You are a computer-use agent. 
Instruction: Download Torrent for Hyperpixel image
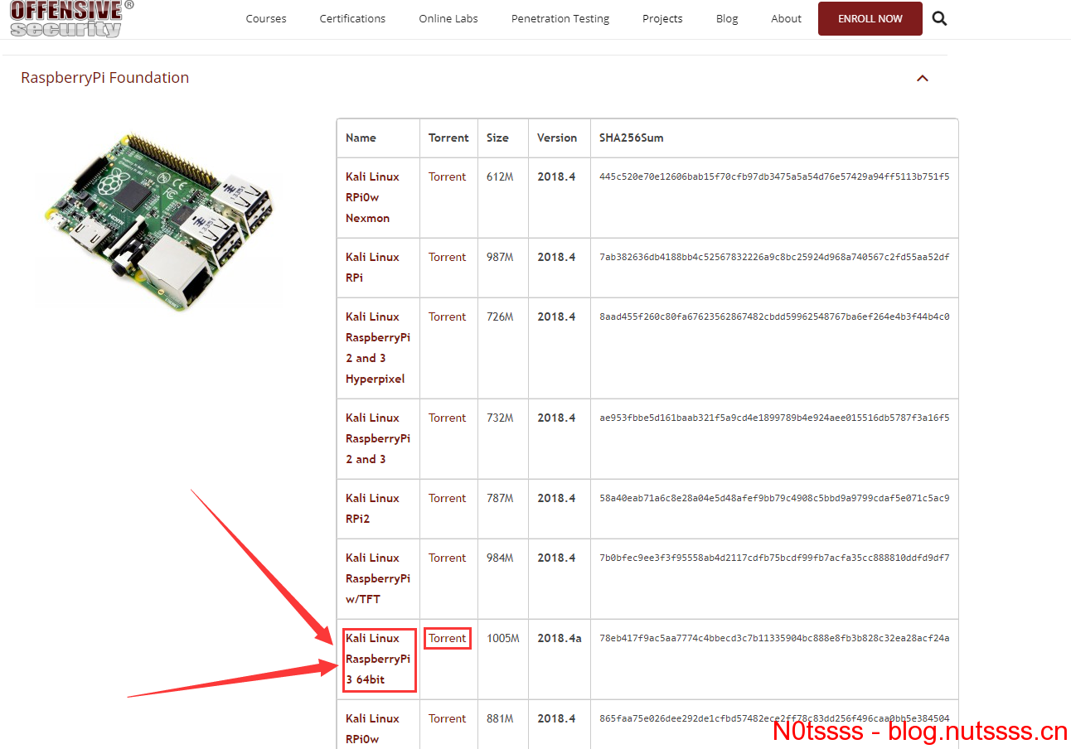(x=448, y=317)
